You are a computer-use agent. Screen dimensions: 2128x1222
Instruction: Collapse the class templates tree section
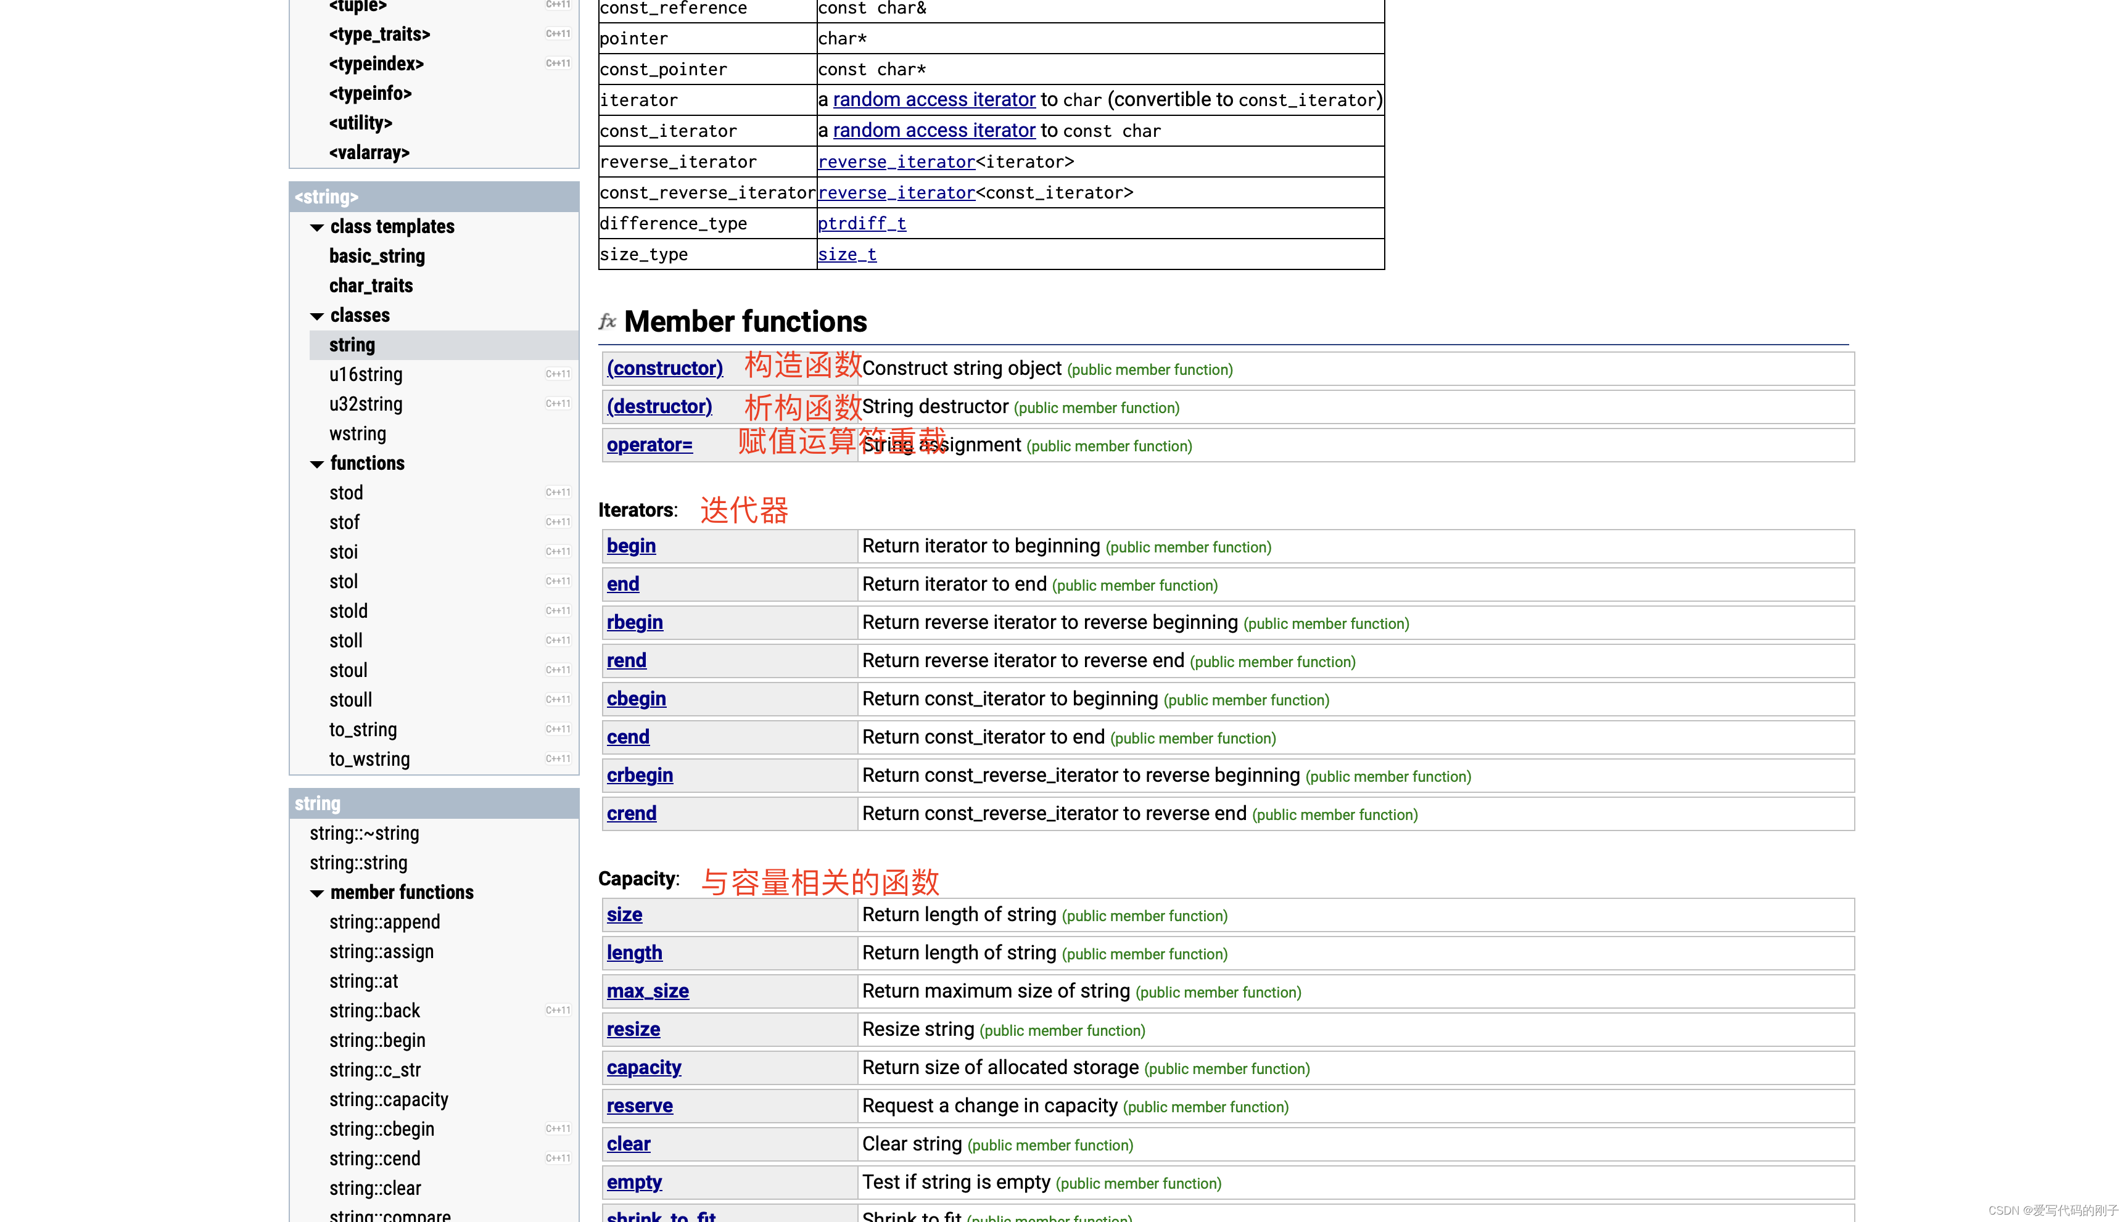coord(316,228)
